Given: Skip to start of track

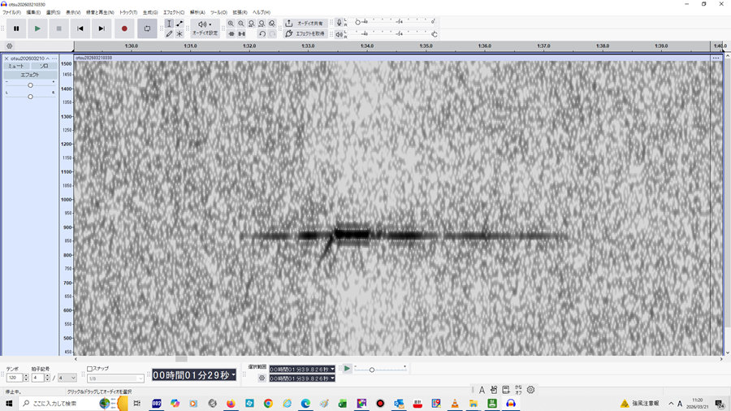Looking at the screenshot, I should tap(80, 28).
